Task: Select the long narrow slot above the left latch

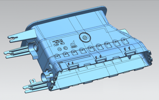Action: [74, 59]
